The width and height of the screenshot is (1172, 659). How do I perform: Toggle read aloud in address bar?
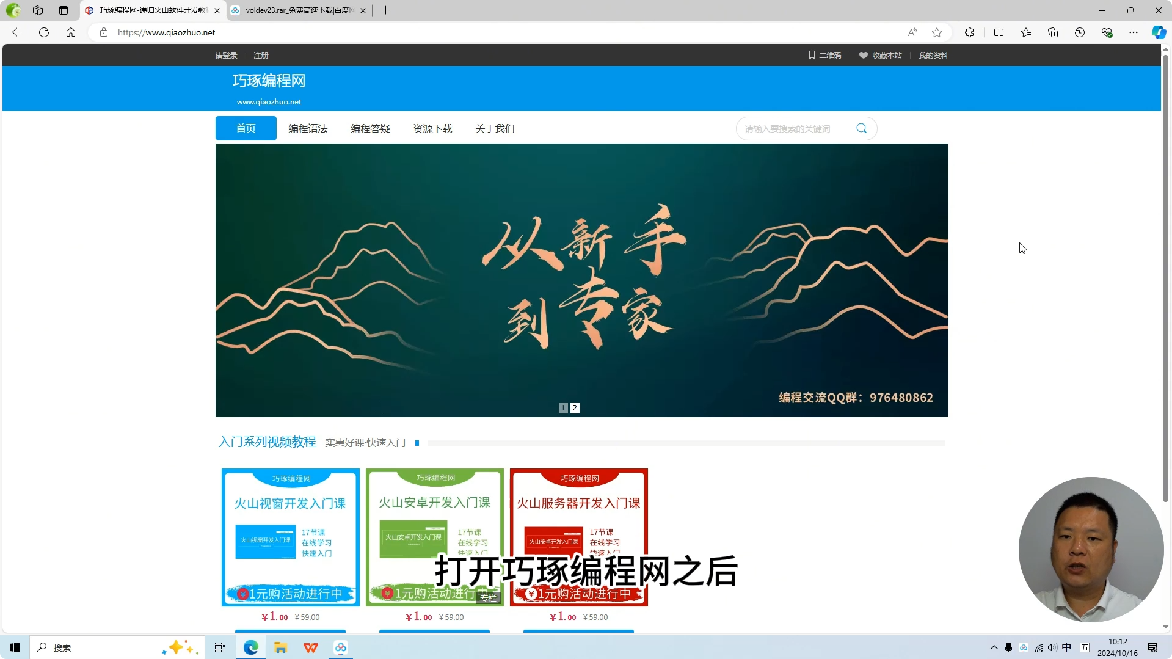pyautogui.click(x=912, y=32)
